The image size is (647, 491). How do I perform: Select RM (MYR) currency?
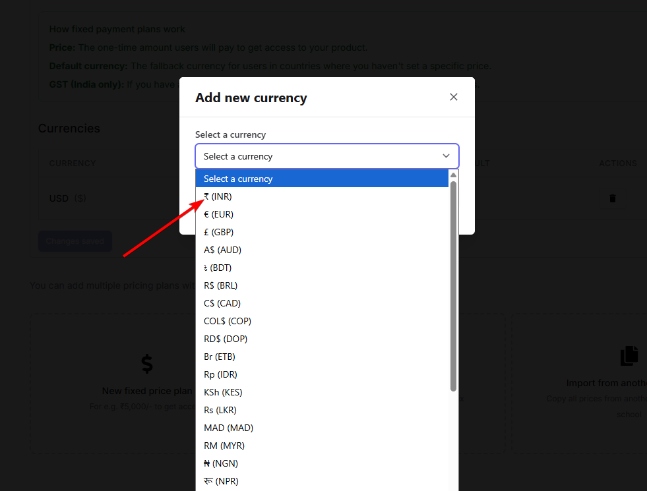click(x=224, y=446)
